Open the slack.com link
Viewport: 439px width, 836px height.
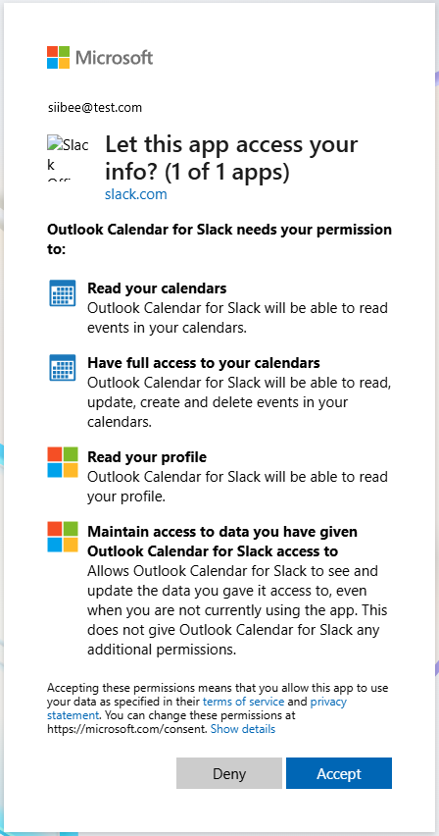(136, 194)
